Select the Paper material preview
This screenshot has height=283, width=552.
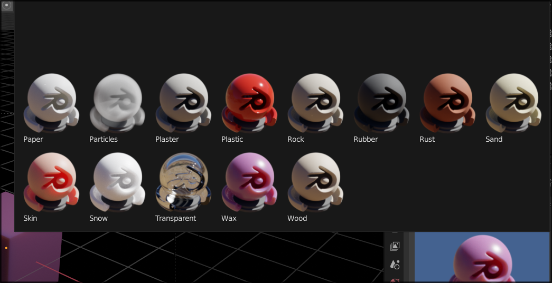pos(51,103)
